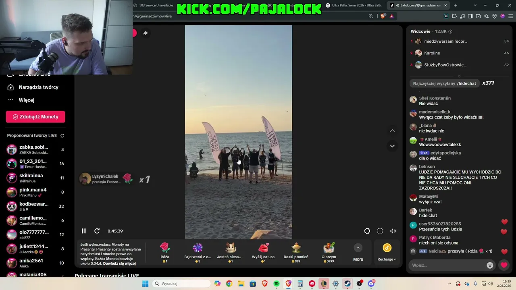Switch to the Ultra Baltic Swim 2026 tab
Image resolution: width=516 pixels, height=290 pixels.
point(354,5)
